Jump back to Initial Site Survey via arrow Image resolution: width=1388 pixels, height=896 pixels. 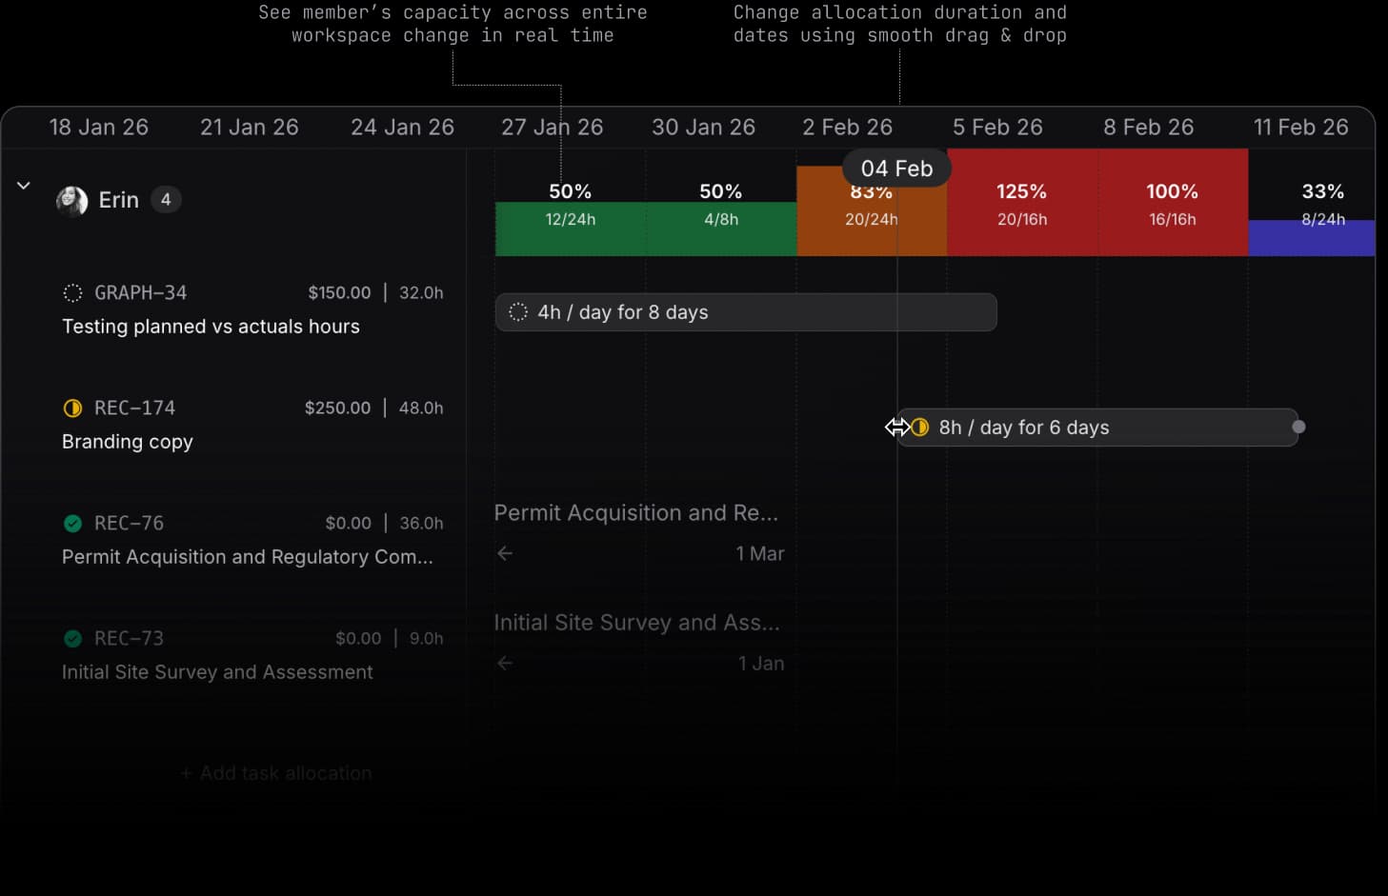505,663
